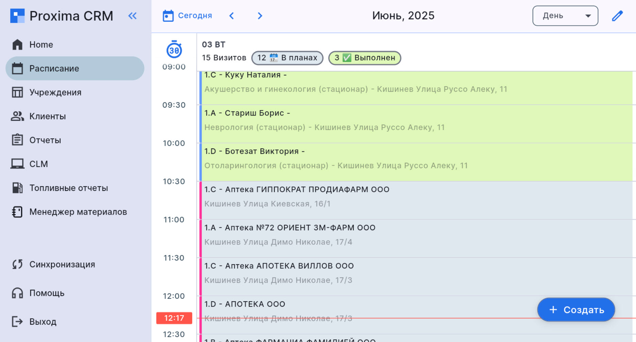
Task: Go to next day with right arrow
Action: tap(260, 16)
